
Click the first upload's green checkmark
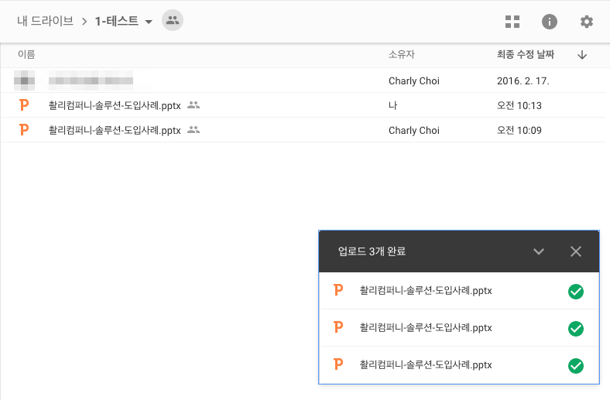pyautogui.click(x=575, y=292)
